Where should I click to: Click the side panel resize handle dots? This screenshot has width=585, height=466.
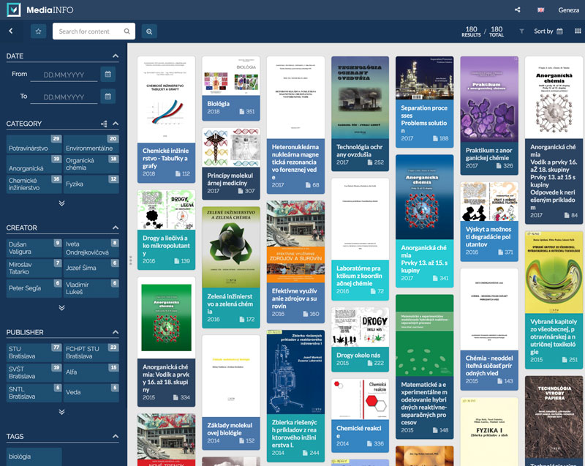click(131, 260)
